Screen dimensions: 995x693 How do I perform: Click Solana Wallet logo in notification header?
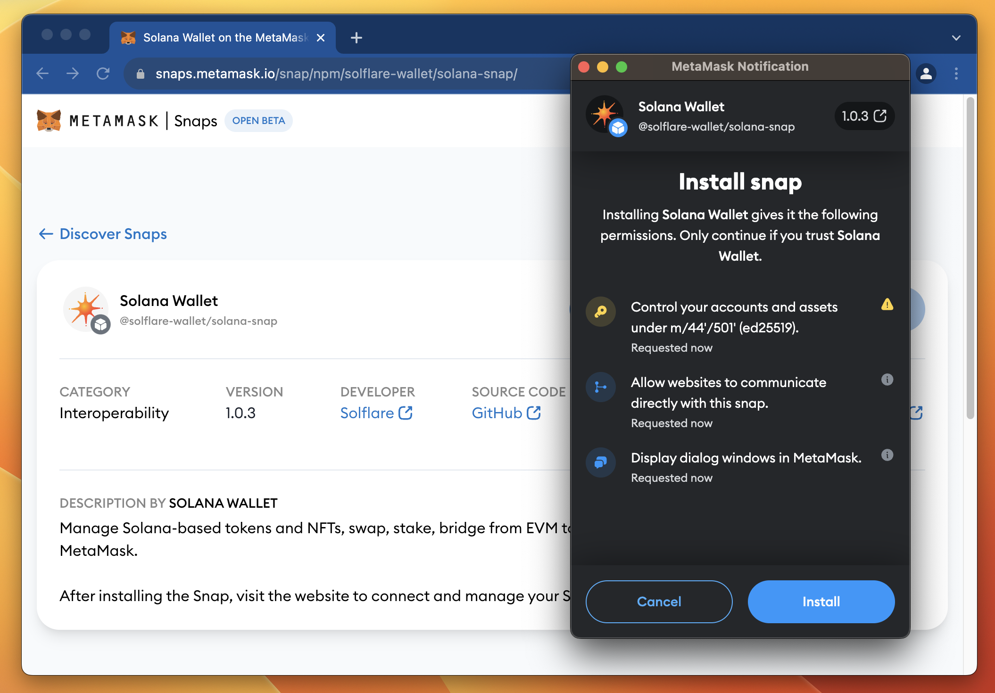coord(605,115)
